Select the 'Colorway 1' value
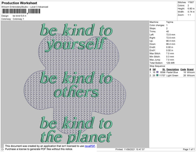The width and height of the screenshot is (196, 152). pyautogui.click(x=18, y=19)
